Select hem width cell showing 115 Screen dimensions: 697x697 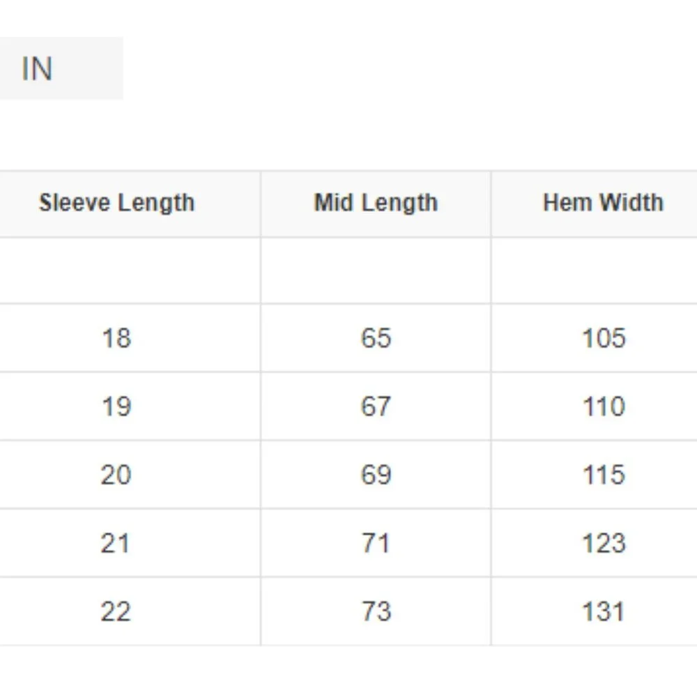[604, 475]
